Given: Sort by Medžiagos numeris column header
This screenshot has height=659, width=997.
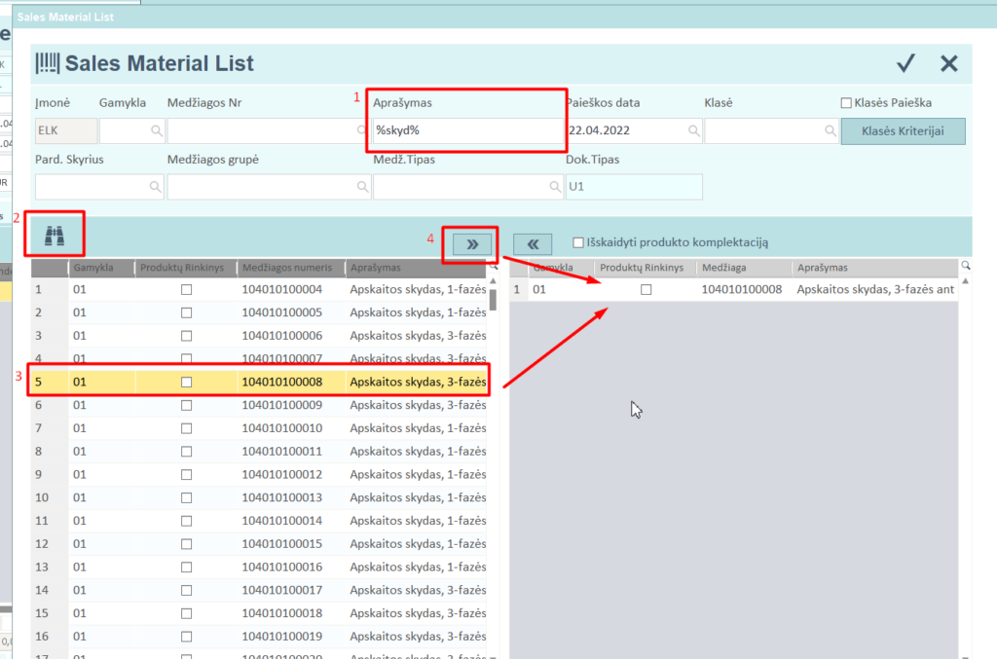Looking at the screenshot, I should coord(287,268).
